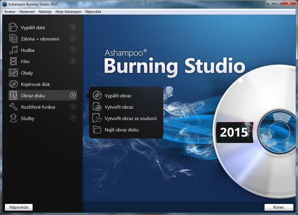Click the Služby headset person icon
298x215 pixels.
[x=13, y=118]
